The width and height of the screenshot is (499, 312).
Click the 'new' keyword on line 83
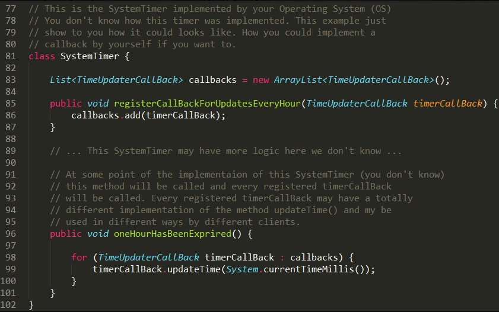coord(261,80)
